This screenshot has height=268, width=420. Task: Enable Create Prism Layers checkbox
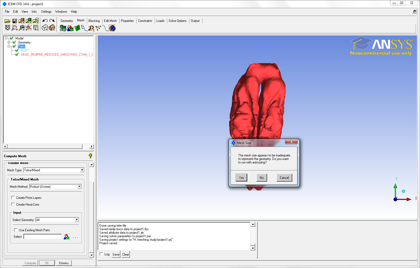(13, 197)
